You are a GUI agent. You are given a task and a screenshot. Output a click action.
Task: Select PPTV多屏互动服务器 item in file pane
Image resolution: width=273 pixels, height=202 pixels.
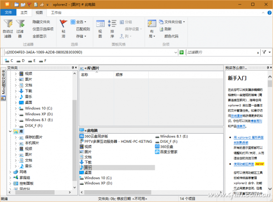(x=116, y=141)
